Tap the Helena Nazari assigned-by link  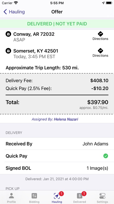pyautogui.click(x=66, y=119)
